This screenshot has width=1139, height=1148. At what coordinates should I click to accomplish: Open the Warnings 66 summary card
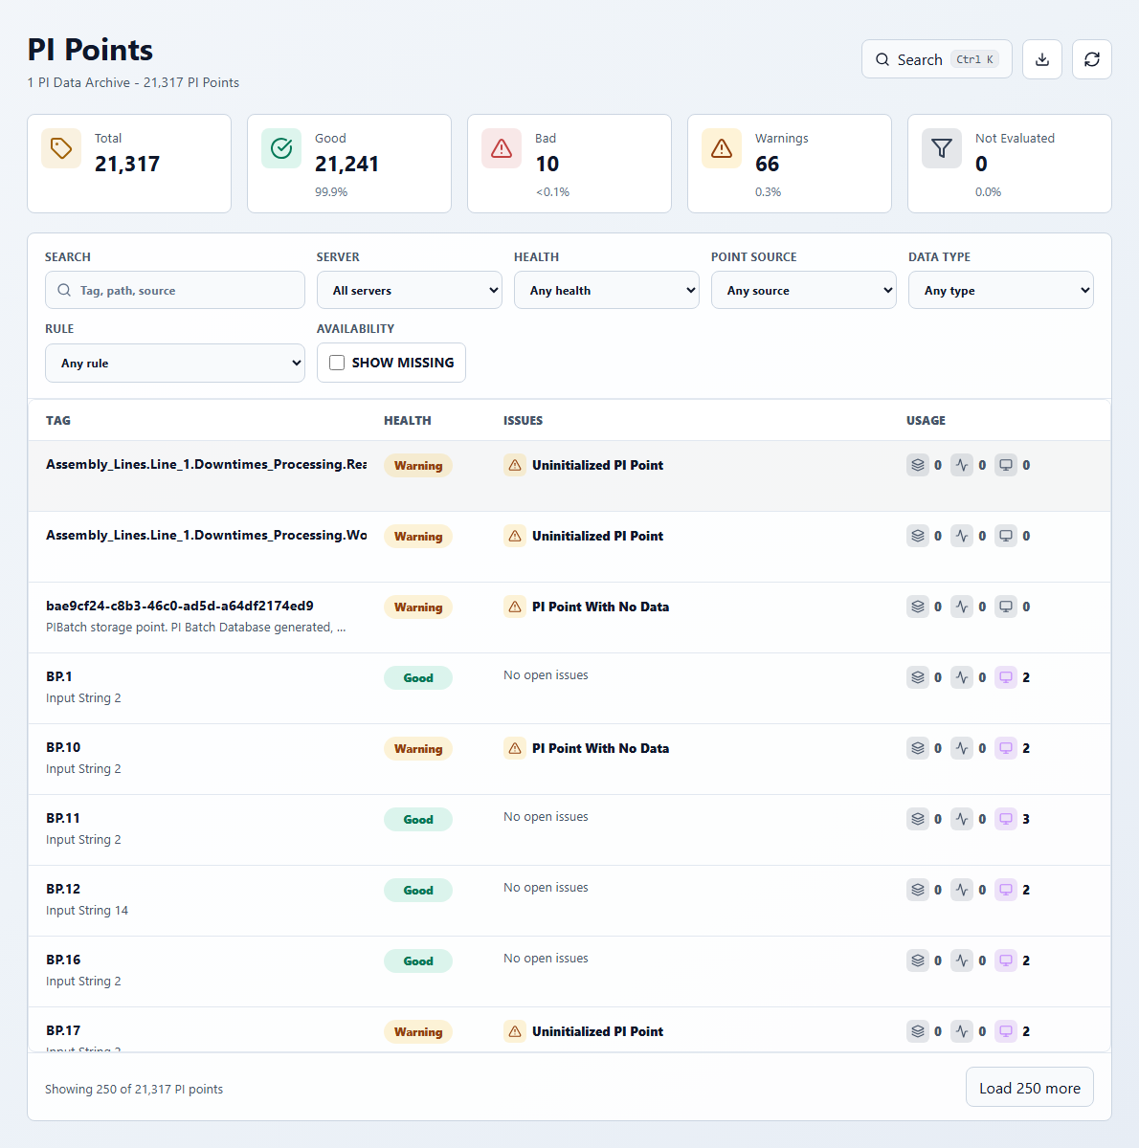[x=790, y=164]
